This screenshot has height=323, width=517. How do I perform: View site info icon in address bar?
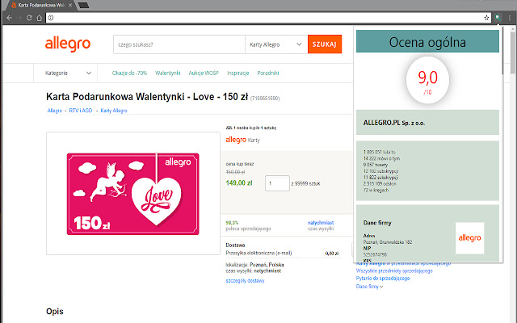tap(50, 18)
